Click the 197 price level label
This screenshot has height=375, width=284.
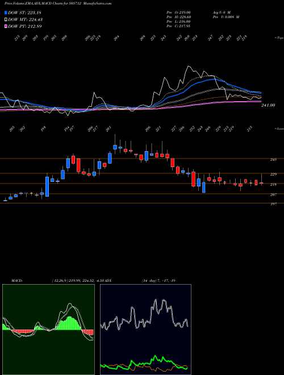tap(273, 204)
